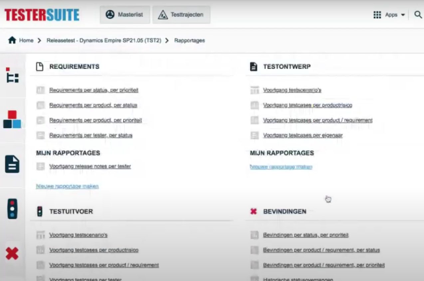The image size is (424, 281).
Task: Click the Testersuite logo
Action: tap(42, 15)
